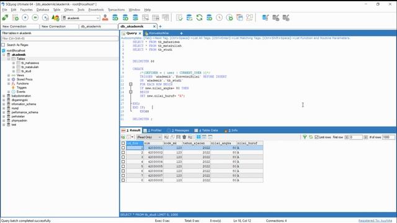Click the text view icon in results toolbar

tap(210, 137)
